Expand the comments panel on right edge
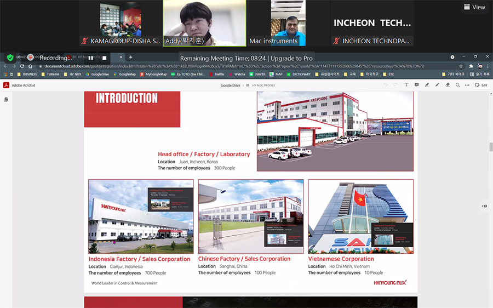This screenshot has width=493, height=308. pos(485,206)
